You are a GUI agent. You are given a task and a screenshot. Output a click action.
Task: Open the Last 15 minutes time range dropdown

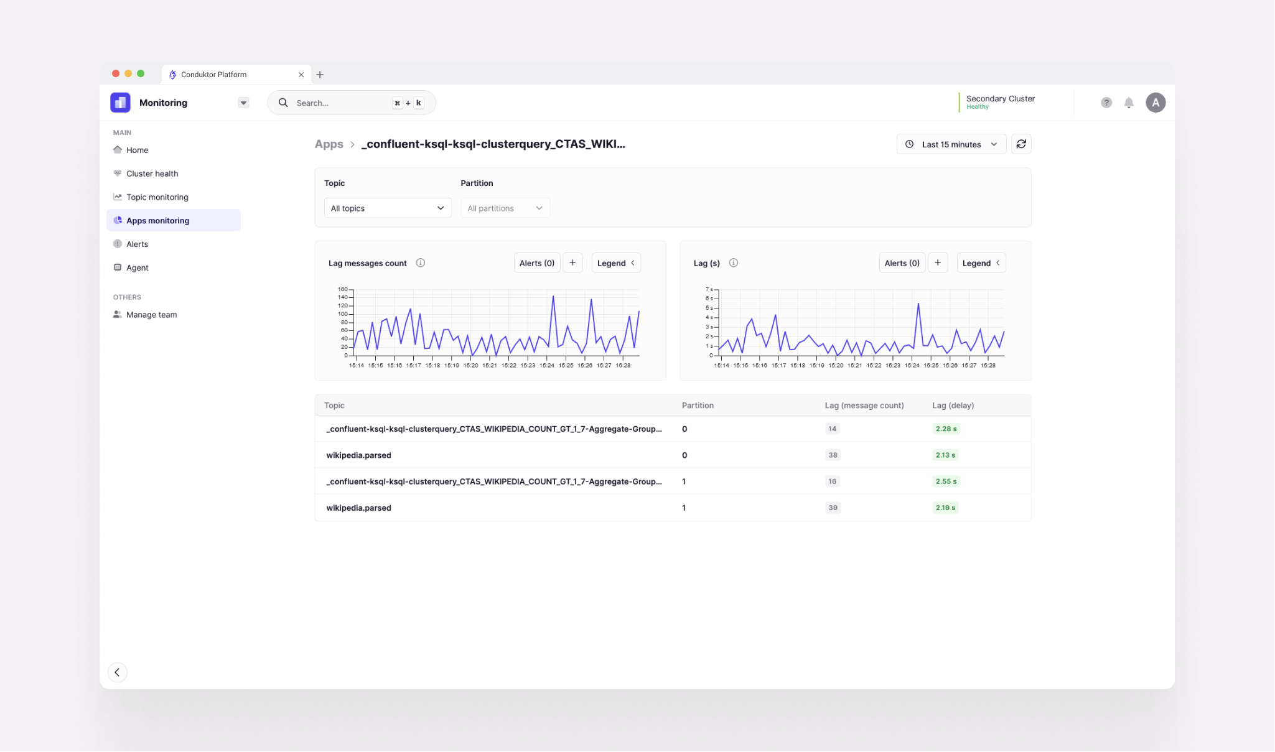(x=951, y=144)
